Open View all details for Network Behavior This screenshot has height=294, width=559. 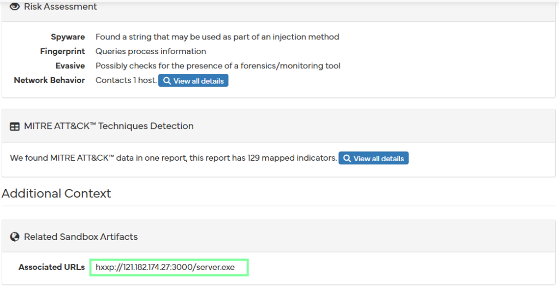click(193, 81)
